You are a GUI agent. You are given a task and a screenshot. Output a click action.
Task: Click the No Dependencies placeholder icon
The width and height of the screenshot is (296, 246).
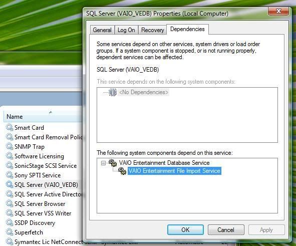(x=113, y=92)
